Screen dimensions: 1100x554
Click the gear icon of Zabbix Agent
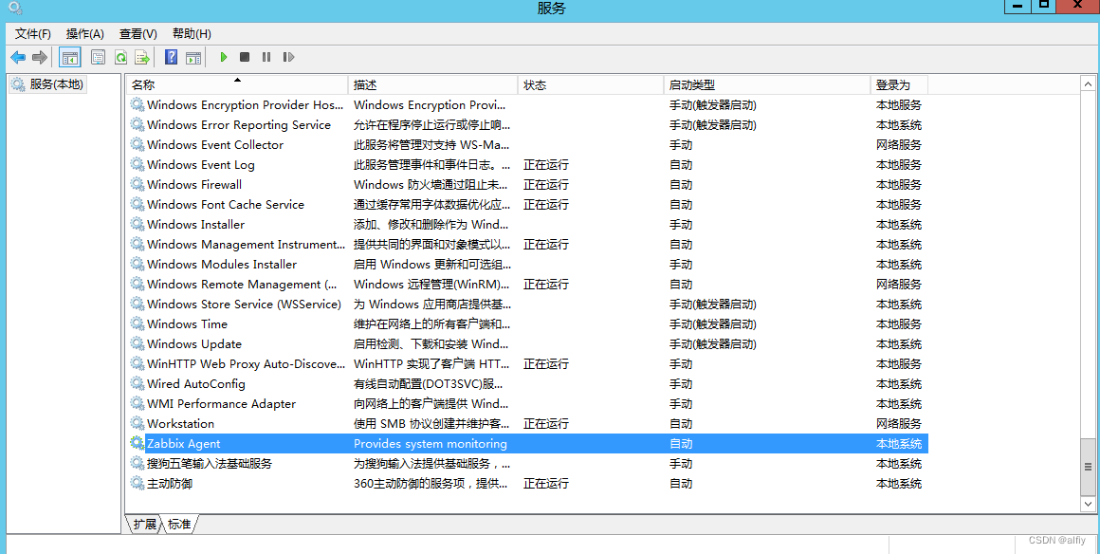click(137, 444)
